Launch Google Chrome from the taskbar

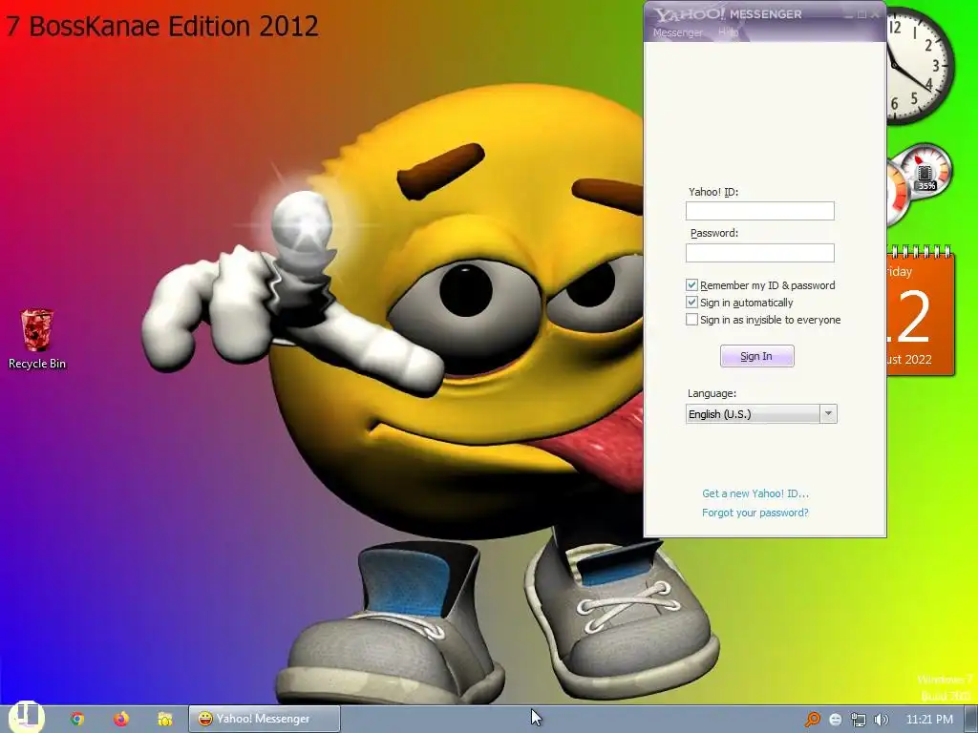click(x=77, y=719)
